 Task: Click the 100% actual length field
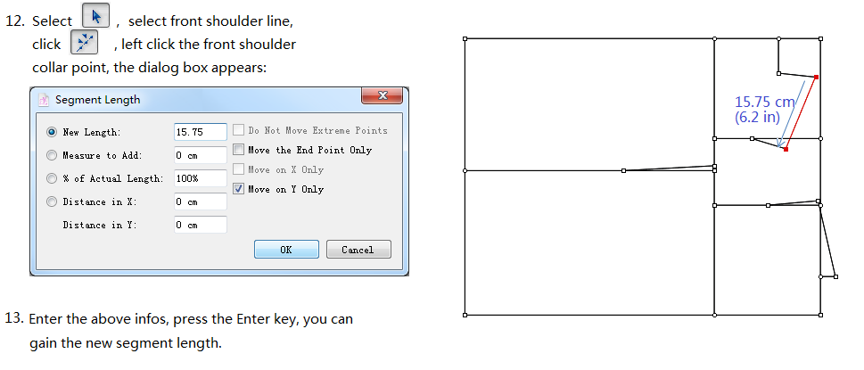[x=200, y=178]
